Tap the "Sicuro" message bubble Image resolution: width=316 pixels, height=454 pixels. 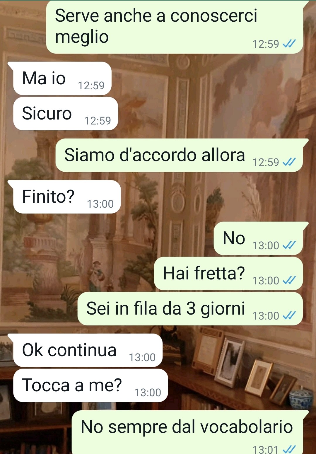[x=65, y=113]
